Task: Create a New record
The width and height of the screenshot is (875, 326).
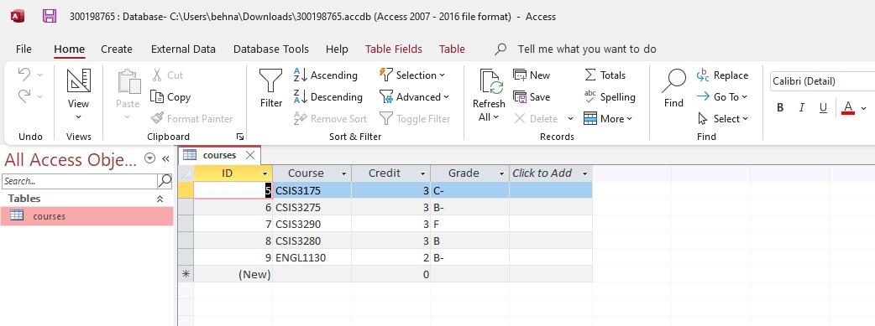Action: pyautogui.click(x=532, y=75)
